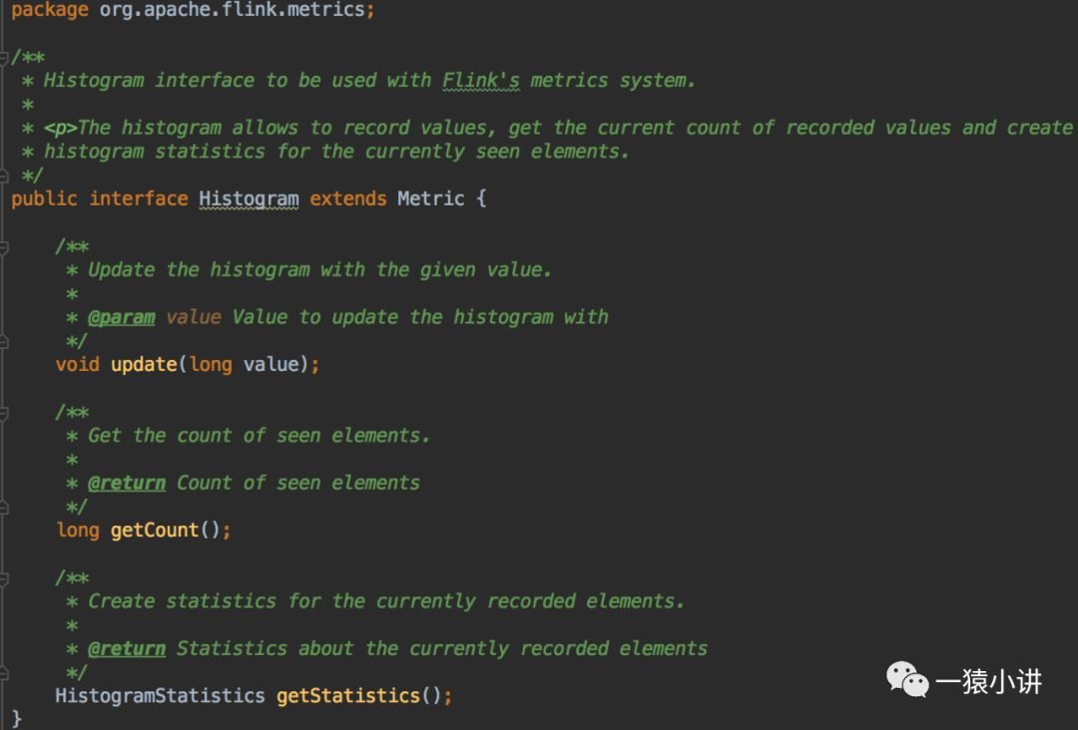The height and width of the screenshot is (730, 1078).
Task: Click the @return tag above getStatistics
Action: 127,648
